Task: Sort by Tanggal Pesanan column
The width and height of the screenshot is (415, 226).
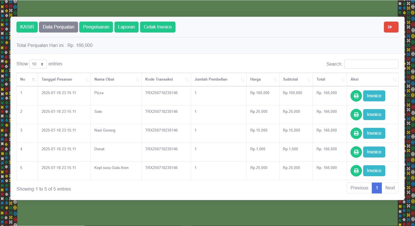Action: click(x=64, y=79)
